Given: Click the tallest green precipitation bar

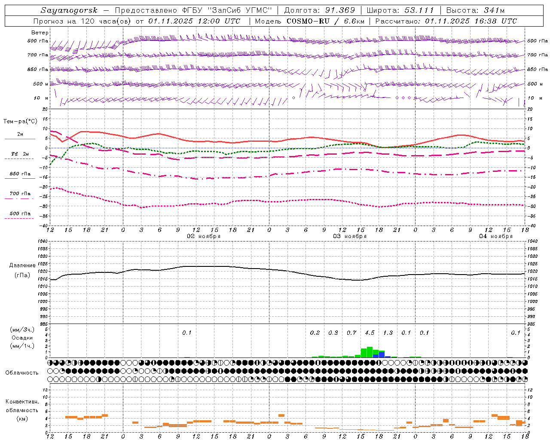Looking at the screenshot, I should pos(370,352).
